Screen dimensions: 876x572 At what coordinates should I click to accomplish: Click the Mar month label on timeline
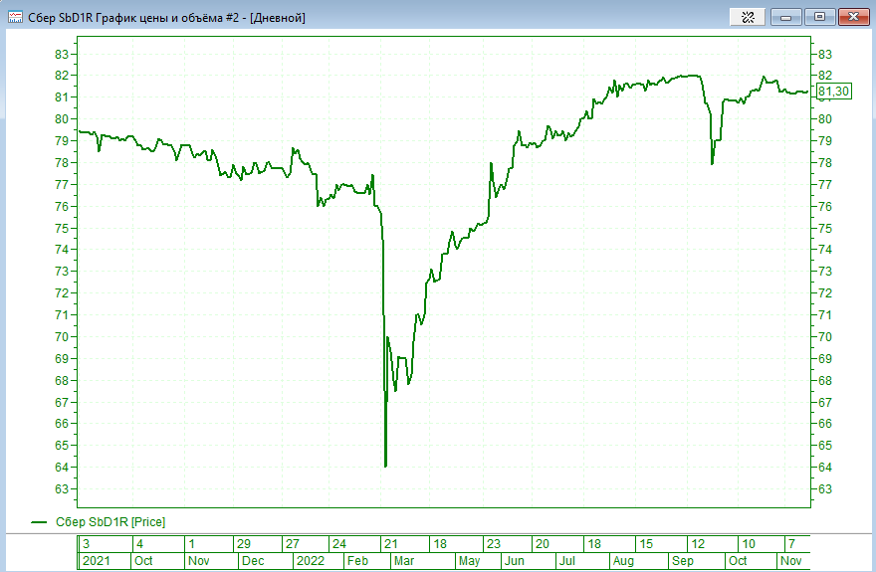tap(404, 561)
